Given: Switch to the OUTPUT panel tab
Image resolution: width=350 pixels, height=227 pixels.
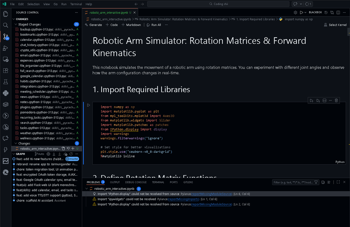Looking at the screenshot, I should click(x=115, y=182).
